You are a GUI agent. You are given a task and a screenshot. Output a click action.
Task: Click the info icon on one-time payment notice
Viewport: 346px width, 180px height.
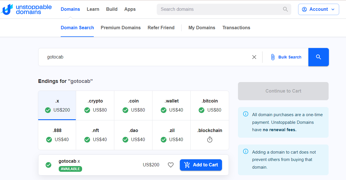tap(246, 114)
